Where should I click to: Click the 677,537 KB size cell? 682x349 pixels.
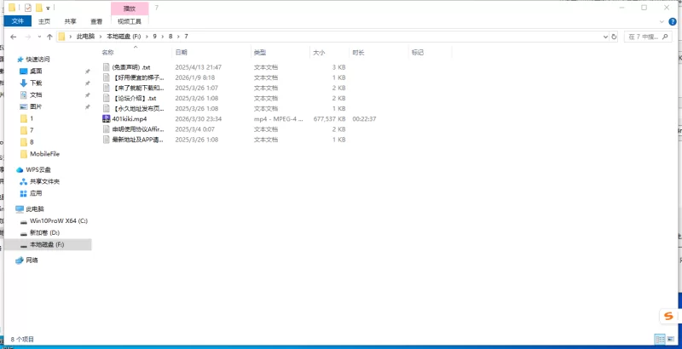329,119
